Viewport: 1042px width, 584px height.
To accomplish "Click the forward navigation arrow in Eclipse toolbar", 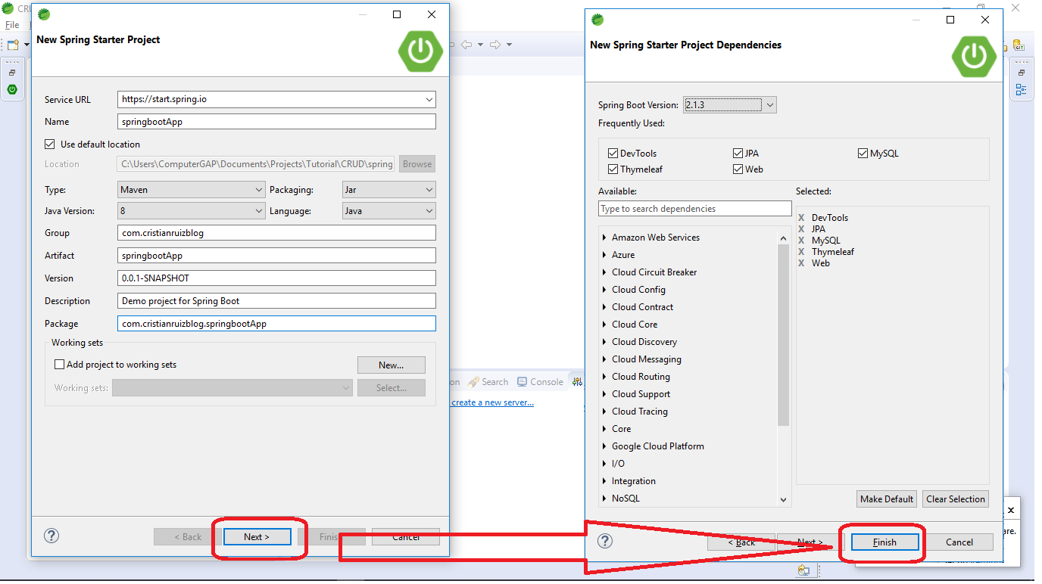I will (x=494, y=45).
